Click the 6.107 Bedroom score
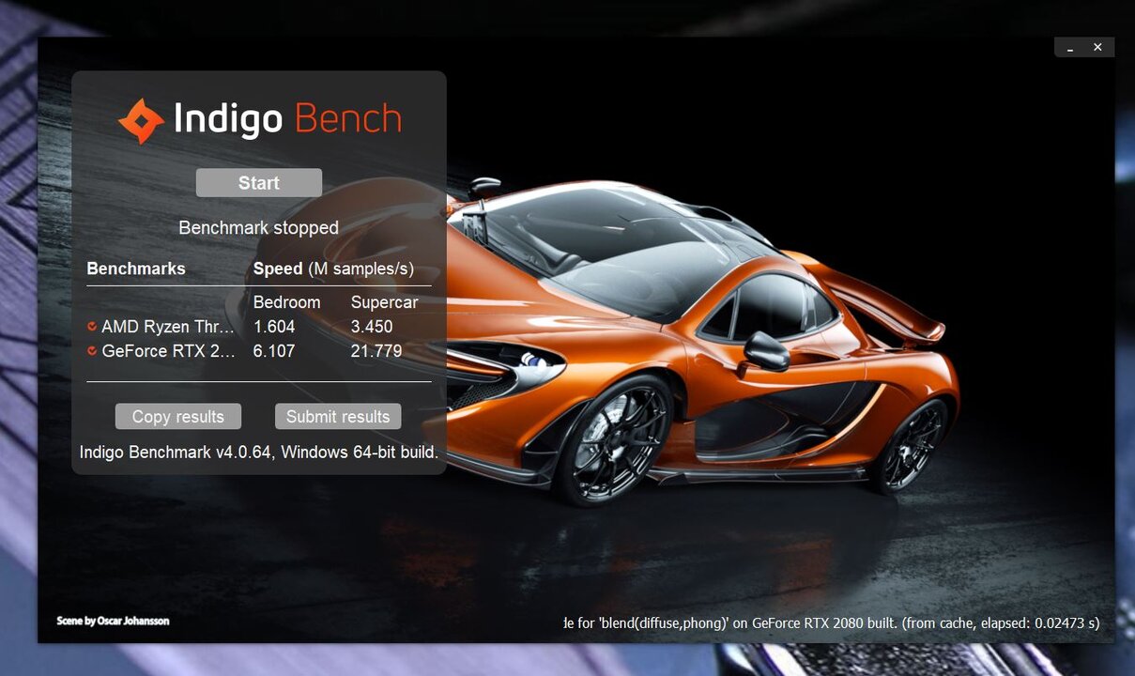The image size is (1135, 676). pos(274,351)
